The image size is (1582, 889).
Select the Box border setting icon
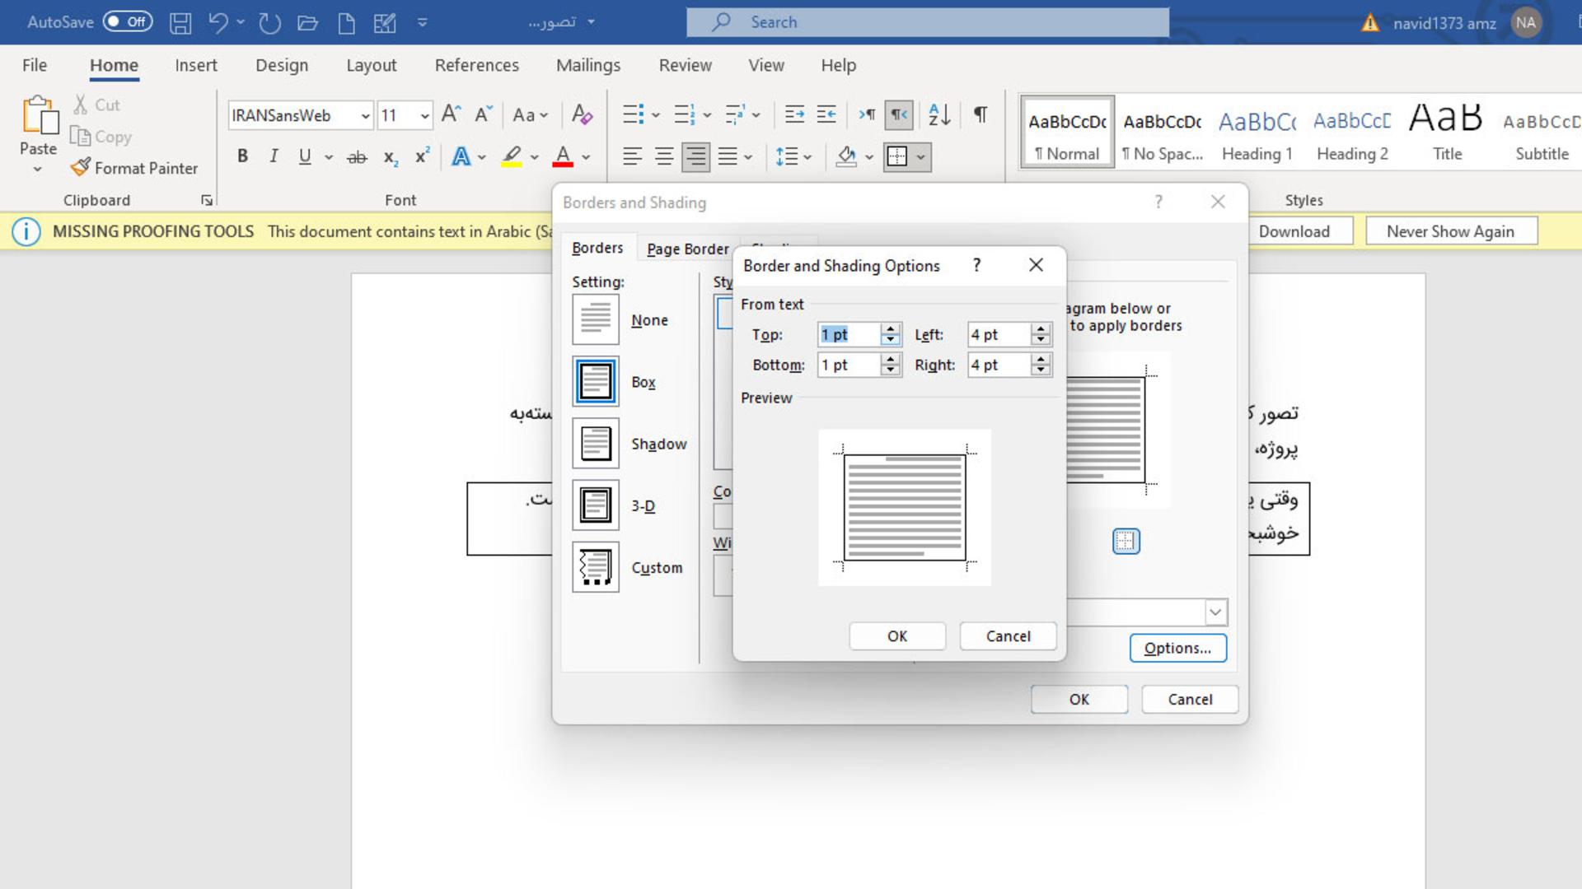click(596, 381)
